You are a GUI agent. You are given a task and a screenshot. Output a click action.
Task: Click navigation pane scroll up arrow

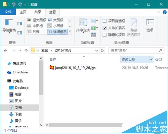(x=41, y=58)
